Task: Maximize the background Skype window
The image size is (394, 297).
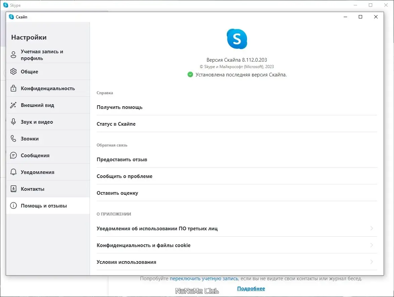Action: [371, 5]
